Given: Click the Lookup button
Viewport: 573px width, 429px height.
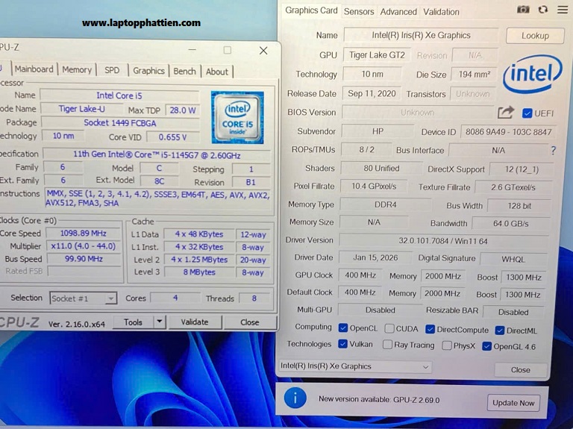Looking at the screenshot, I should [x=535, y=36].
